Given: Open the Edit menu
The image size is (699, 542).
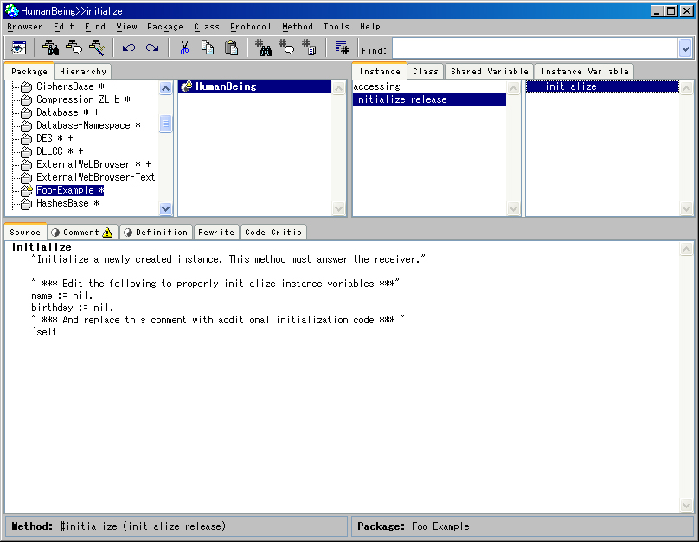Looking at the screenshot, I should (64, 27).
